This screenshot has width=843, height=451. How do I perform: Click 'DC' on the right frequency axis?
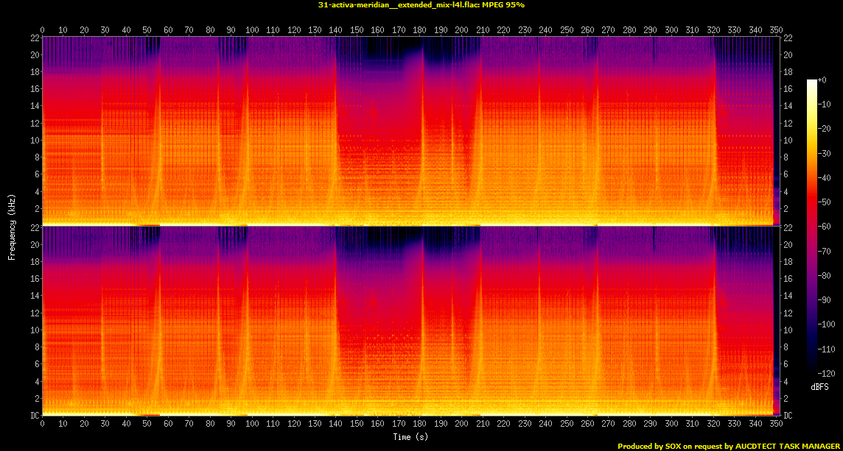[x=787, y=416]
